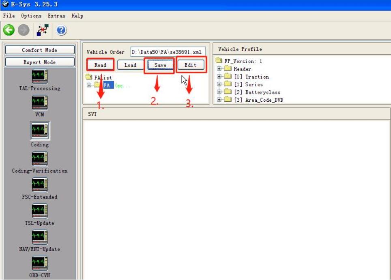The image size is (391, 280).
Task: Select the 'FP_Version: 1' label
Action: tap(243, 61)
